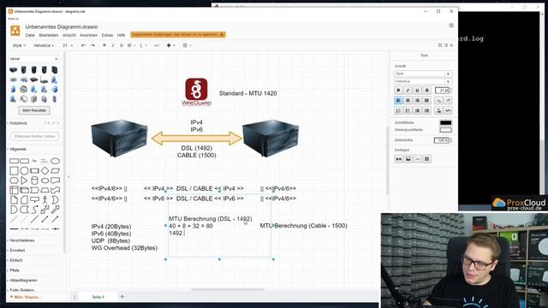The height and width of the screenshot is (308, 548).
Task: Apply superscript in the Text panel
Action: pyautogui.click(x=448, y=101)
